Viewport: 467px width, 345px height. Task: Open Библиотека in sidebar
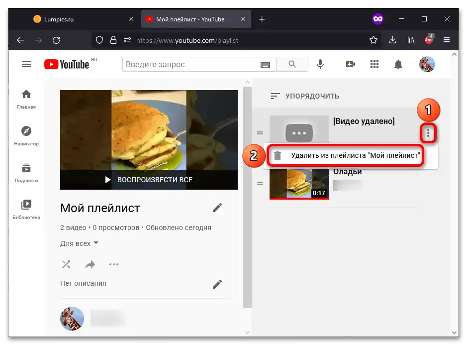[x=26, y=210]
